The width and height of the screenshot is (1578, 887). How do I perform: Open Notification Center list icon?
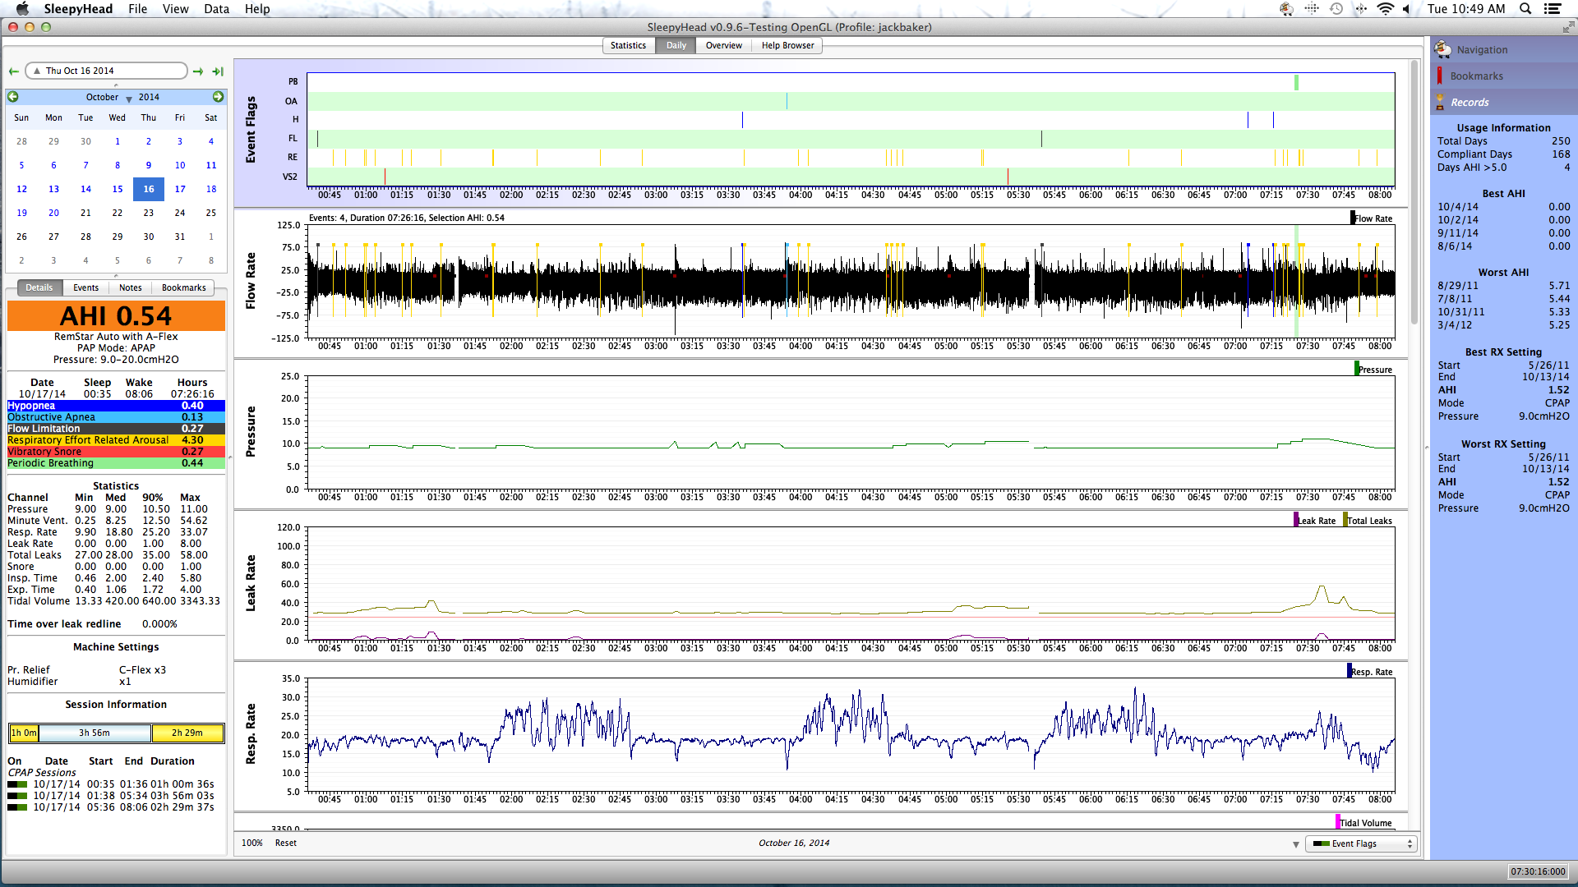(x=1553, y=9)
